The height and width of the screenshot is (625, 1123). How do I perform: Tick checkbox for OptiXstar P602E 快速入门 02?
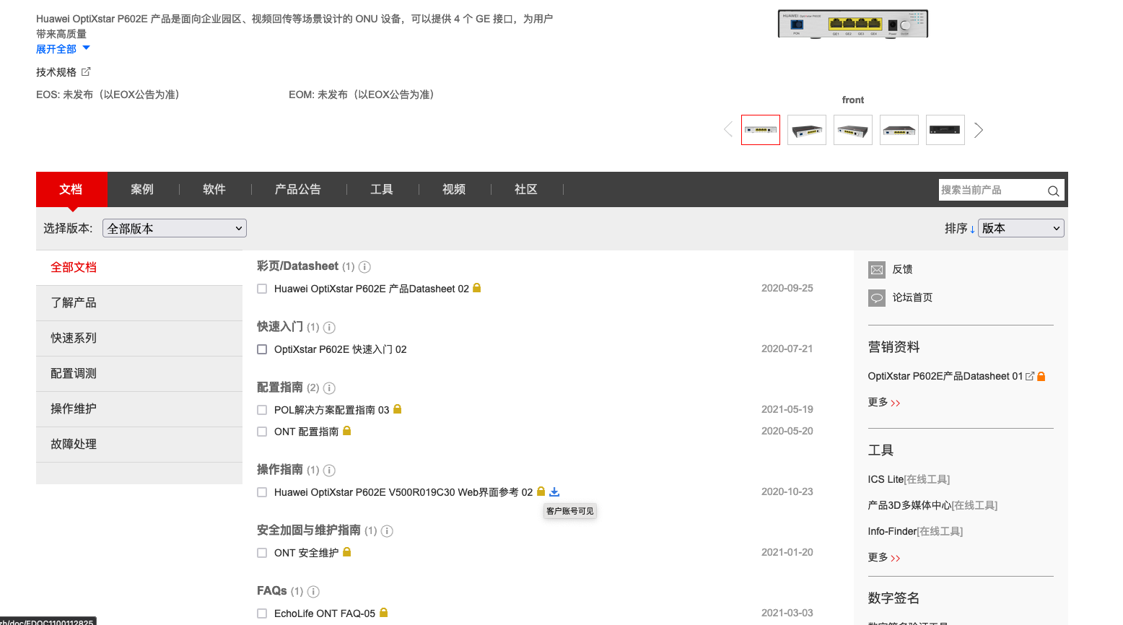tap(262, 349)
